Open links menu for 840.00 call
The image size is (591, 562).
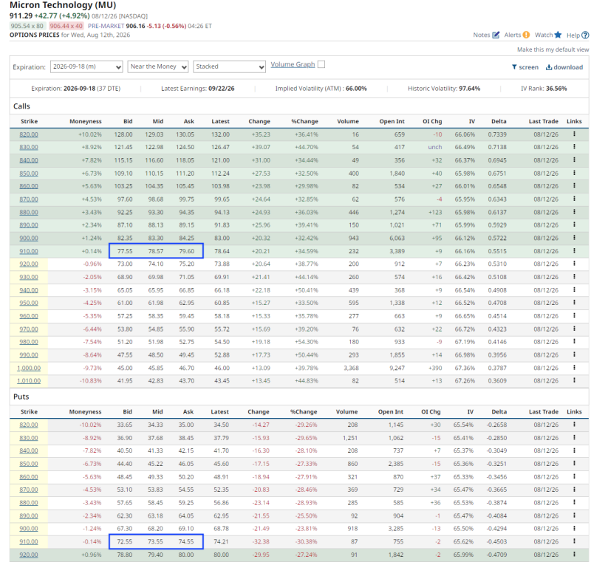click(575, 160)
